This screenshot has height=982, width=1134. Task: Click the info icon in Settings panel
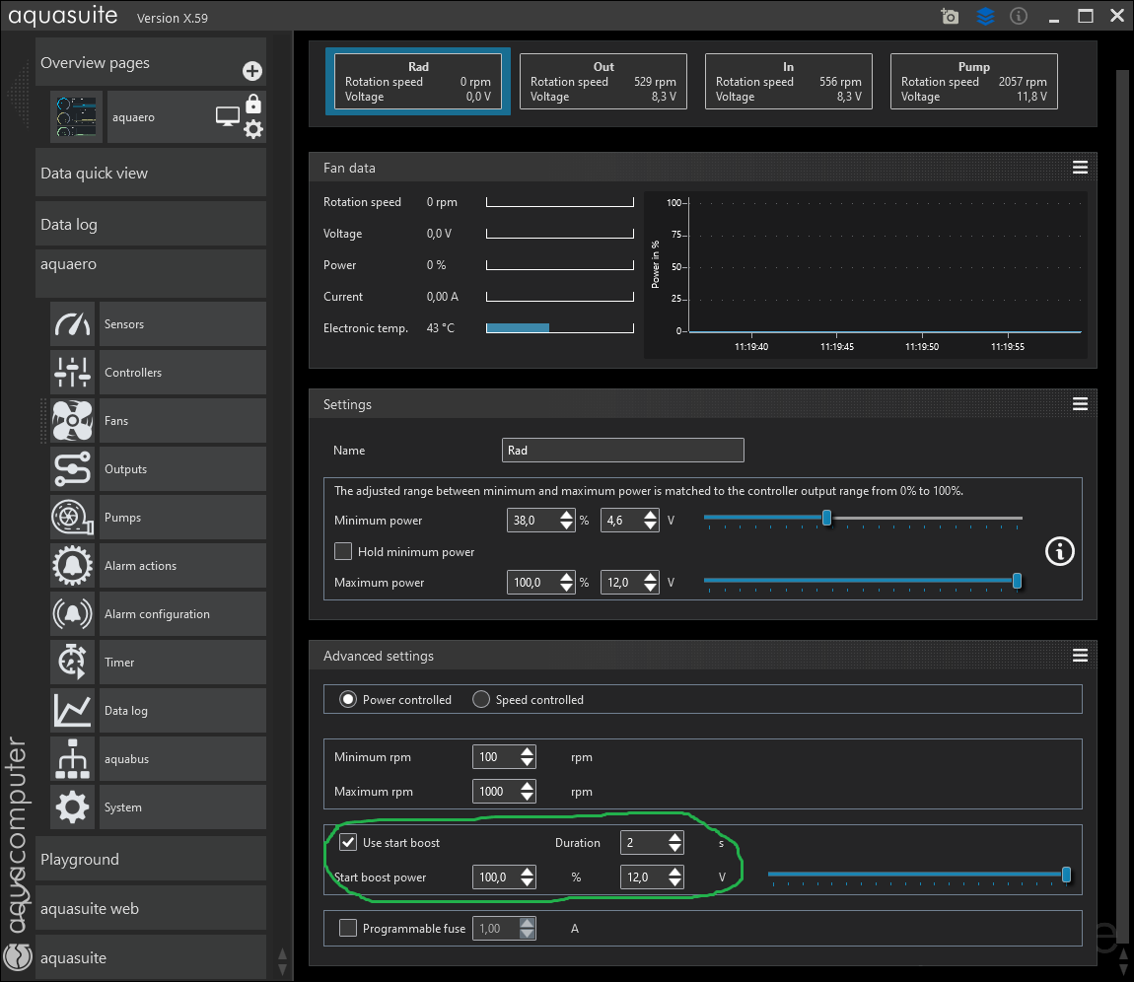(1059, 551)
